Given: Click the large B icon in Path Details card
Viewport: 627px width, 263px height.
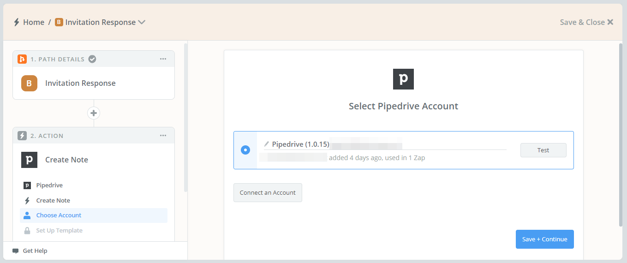Looking at the screenshot, I should (x=29, y=84).
